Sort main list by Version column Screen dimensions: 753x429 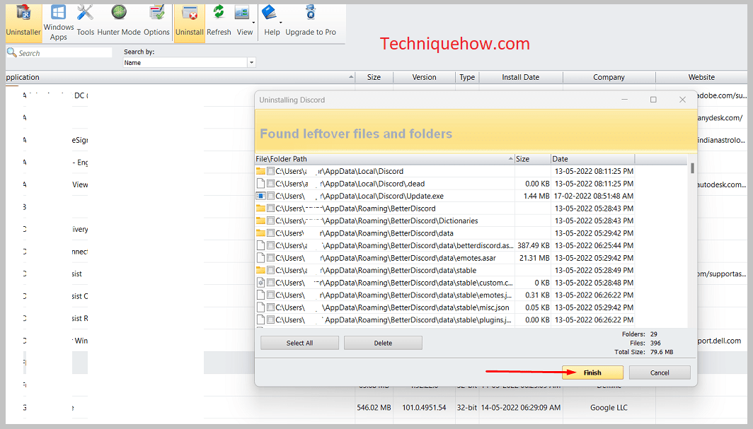tap(424, 77)
